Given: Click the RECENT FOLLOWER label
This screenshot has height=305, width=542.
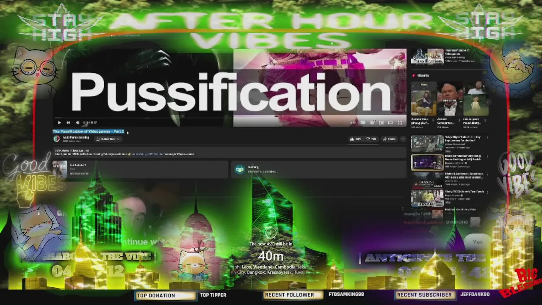Looking at the screenshot, I should click(290, 295).
